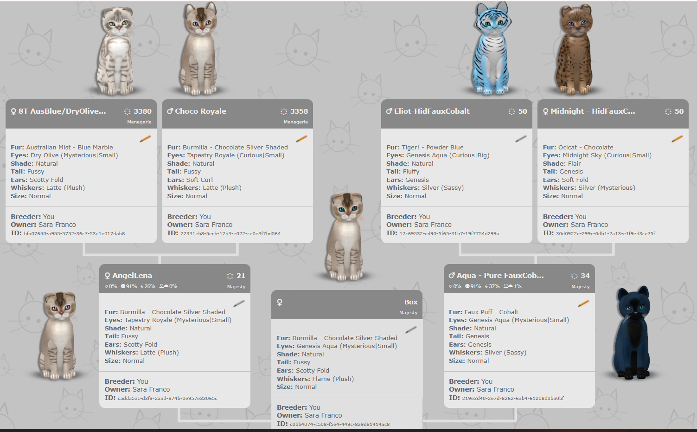697x432 pixels.
Task: Open the Aqua - Pure FauxCob cat name
Action: pos(500,276)
